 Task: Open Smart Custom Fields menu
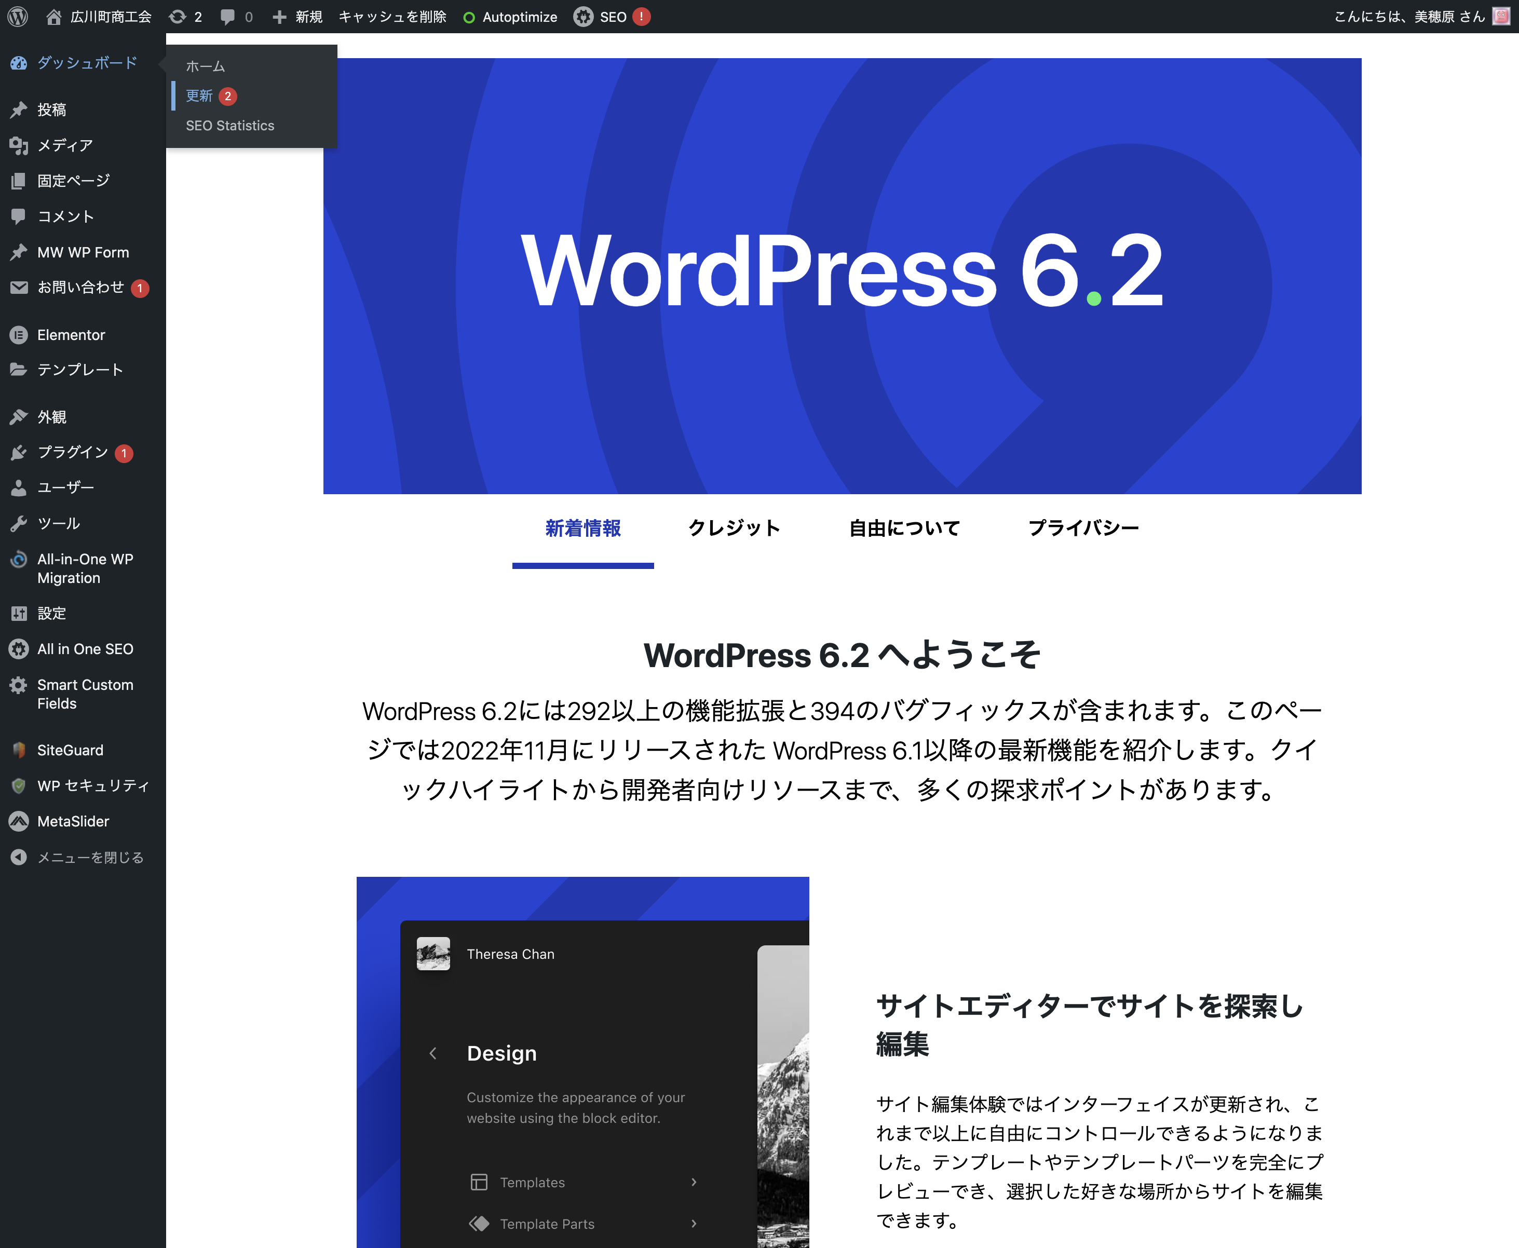coord(83,695)
